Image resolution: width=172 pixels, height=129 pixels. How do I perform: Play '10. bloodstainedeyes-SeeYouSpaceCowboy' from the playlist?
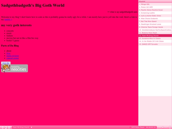point(155,30)
